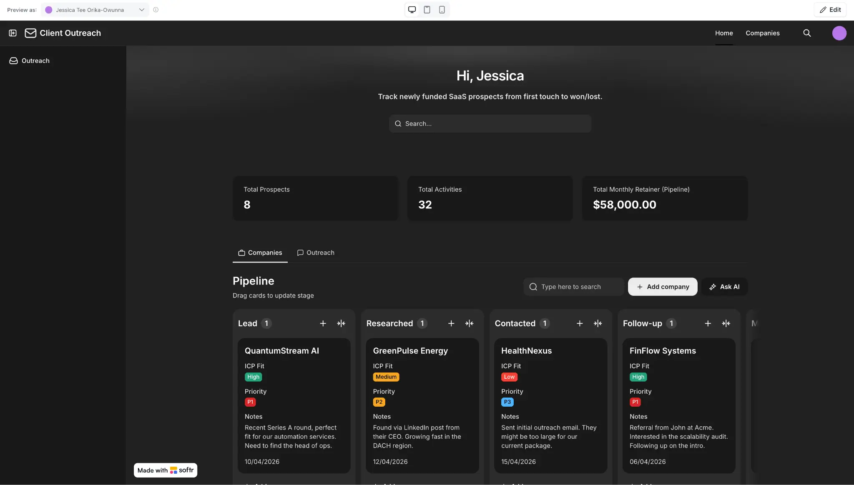Collapse the sidebar with the panel icon
This screenshot has width=854, height=485.
[13, 33]
